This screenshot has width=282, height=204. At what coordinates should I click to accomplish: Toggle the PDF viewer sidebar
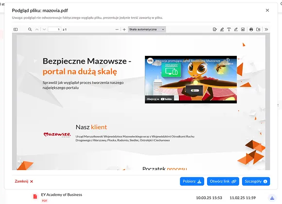(x=16, y=29)
